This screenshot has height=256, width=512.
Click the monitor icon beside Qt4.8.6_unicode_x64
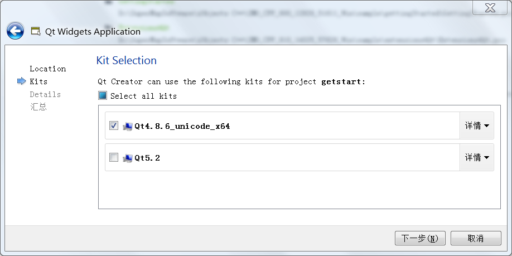point(127,126)
